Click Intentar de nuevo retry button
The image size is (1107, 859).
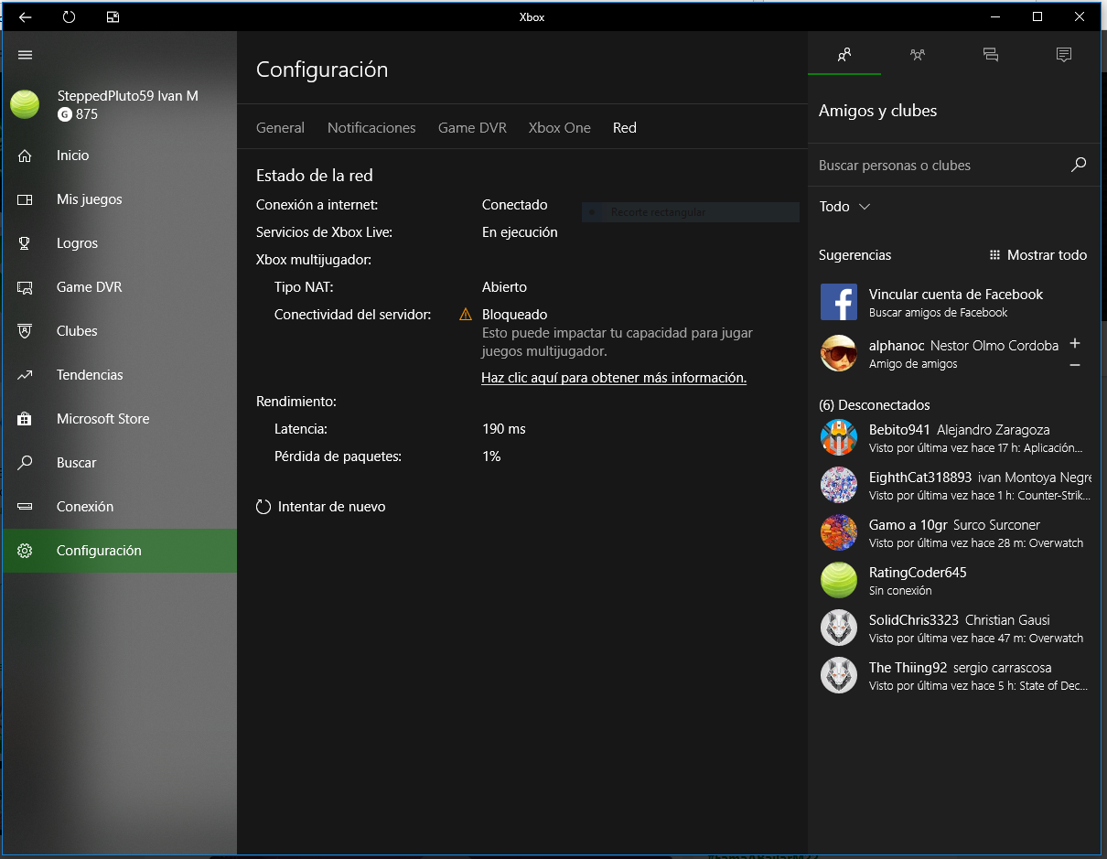[x=321, y=507]
